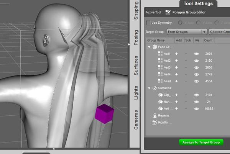
Task: Select the X Axis symmetry radio button
Action: point(180,23)
